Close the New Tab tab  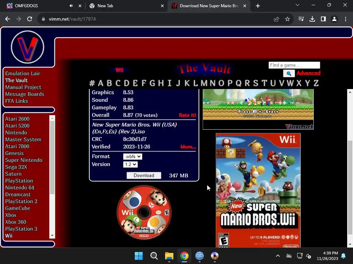click(162, 6)
